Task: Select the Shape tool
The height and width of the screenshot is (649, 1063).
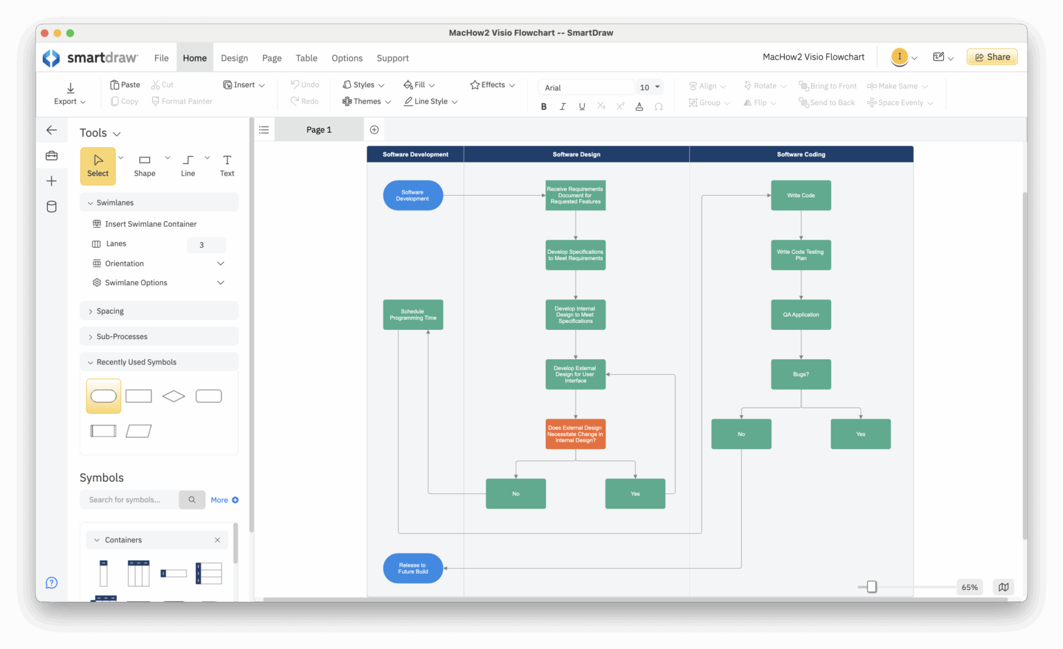Action: (x=144, y=165)
